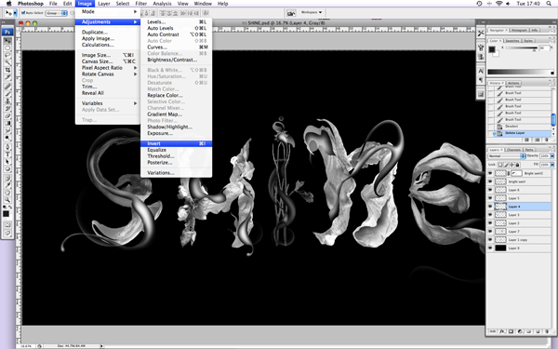Open the Fill slider arrow in Layers
The width and height of the screenshot is (558, 349).
[552, 165]
